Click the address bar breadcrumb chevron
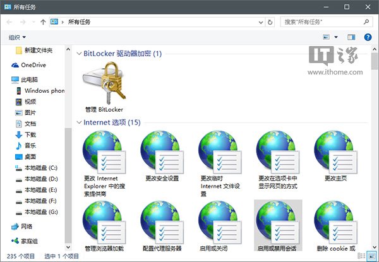 [x=63, y=22]
